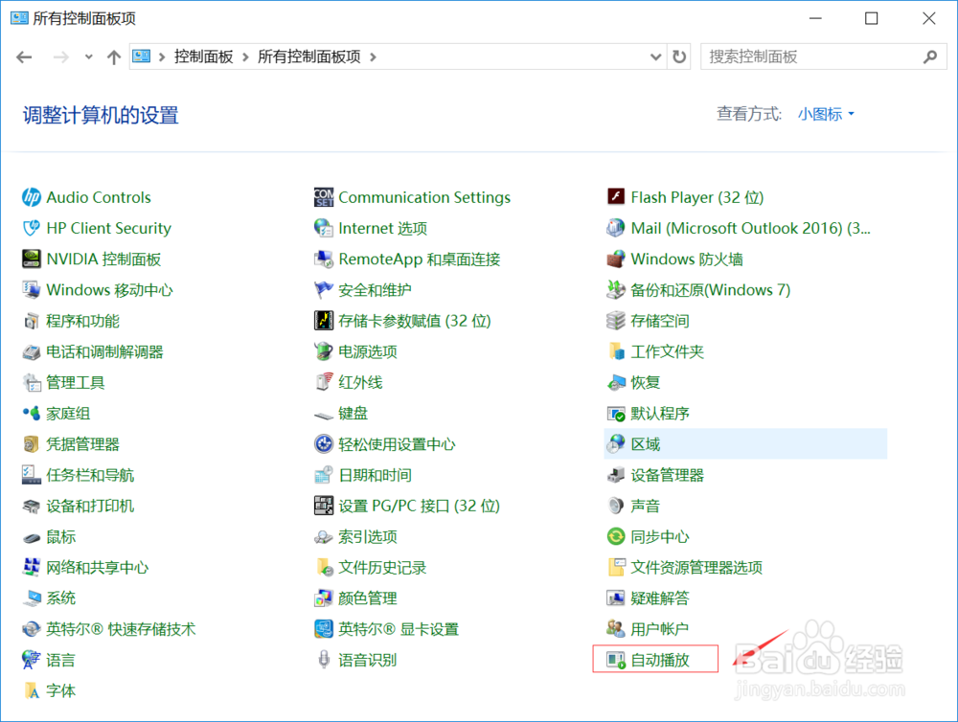Open 英特尔® 显卡设置 link
The width and height of the screenshot is (958, 722).
(399, 629)
